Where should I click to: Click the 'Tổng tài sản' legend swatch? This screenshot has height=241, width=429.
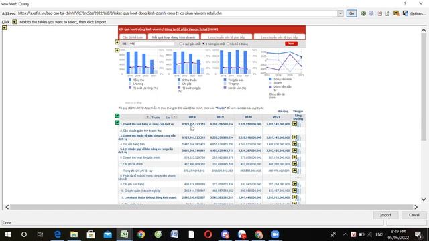(225, 80)
